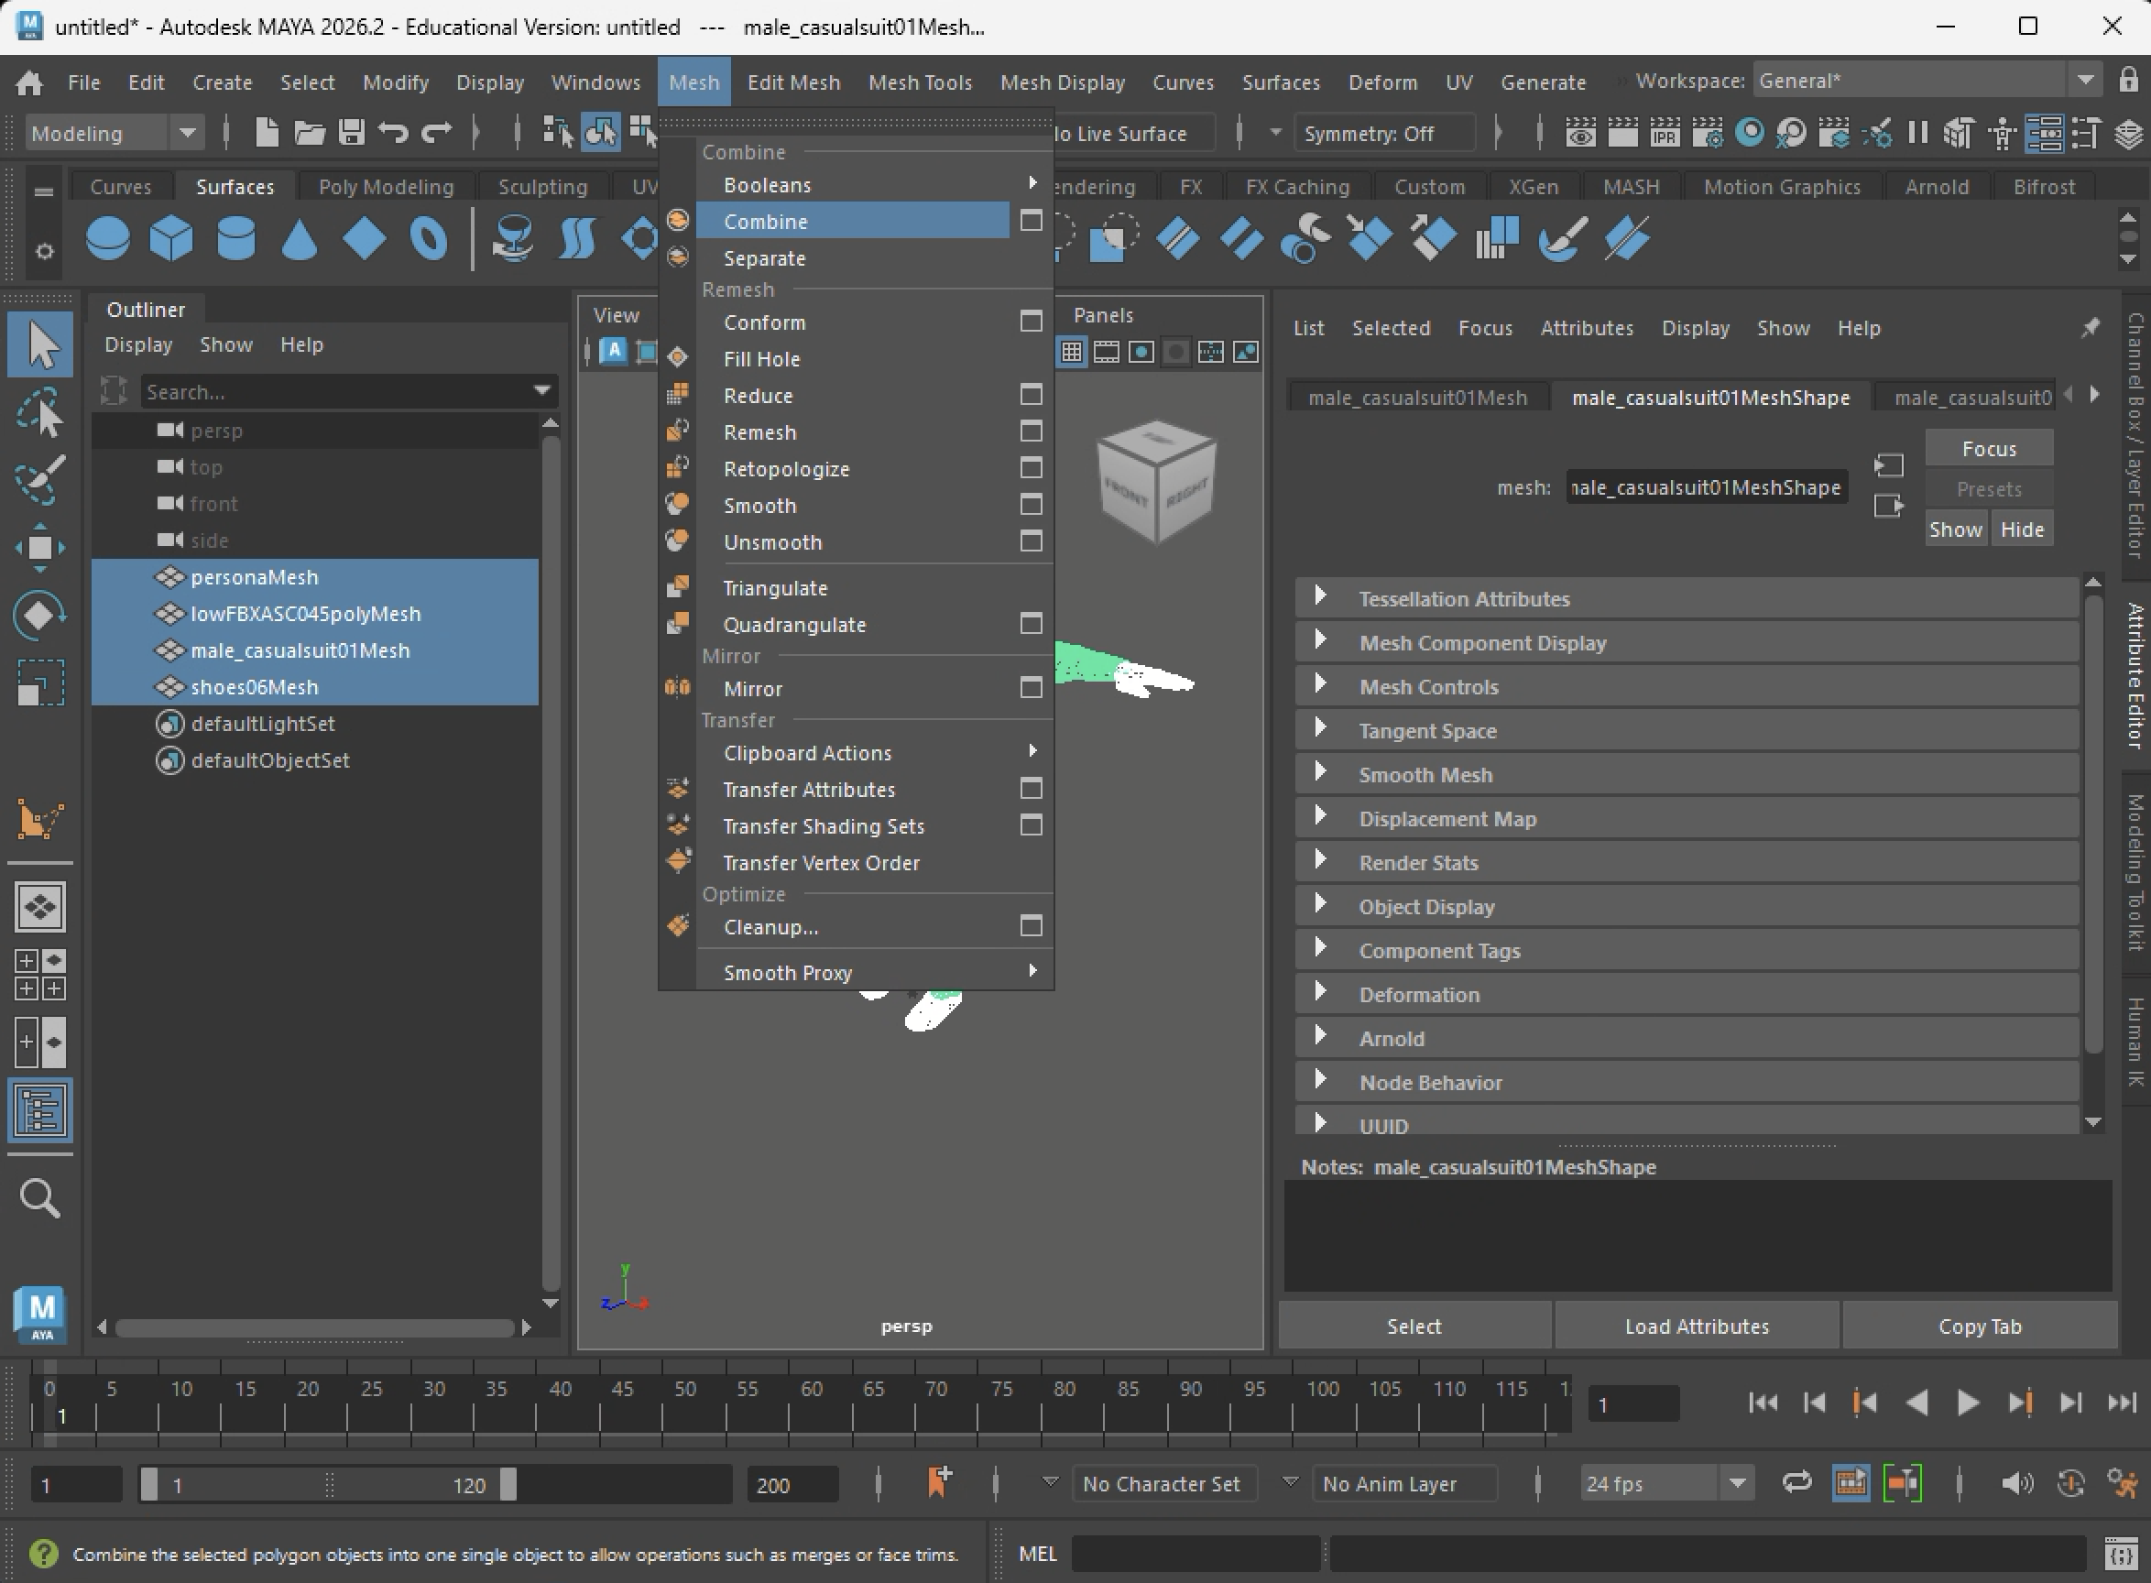
Task: Expand the Tessellation Attributes section
Action: point(1320,598)
